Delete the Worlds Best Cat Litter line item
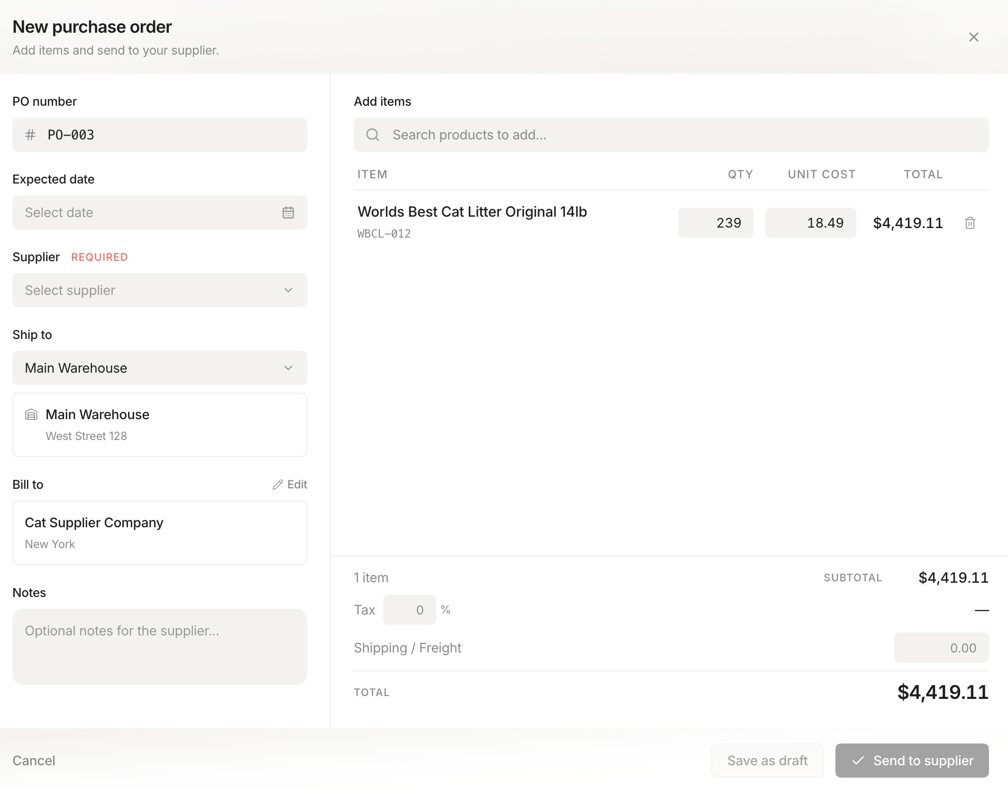This screenshot has height=789, width=1008. click(x=970, y=223)
